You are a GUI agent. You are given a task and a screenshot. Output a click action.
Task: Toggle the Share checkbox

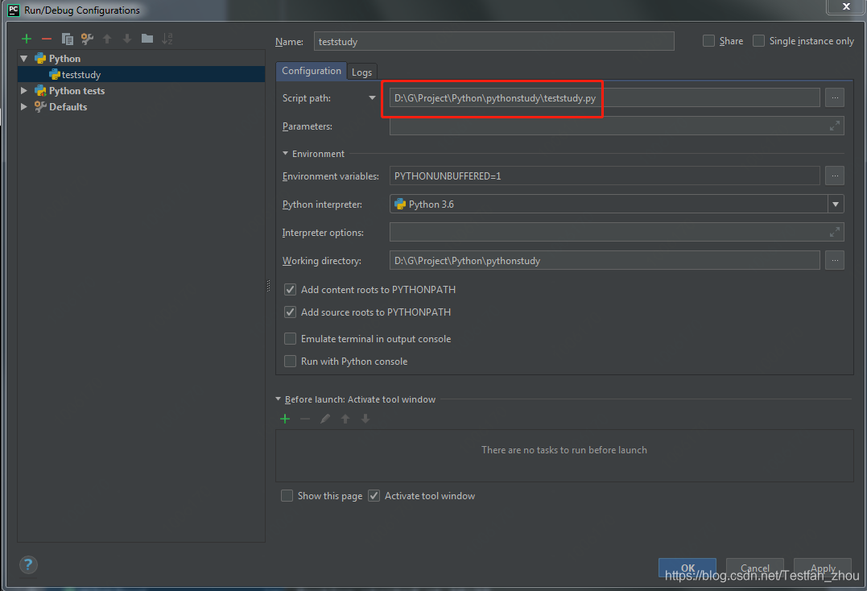point(708,41)
